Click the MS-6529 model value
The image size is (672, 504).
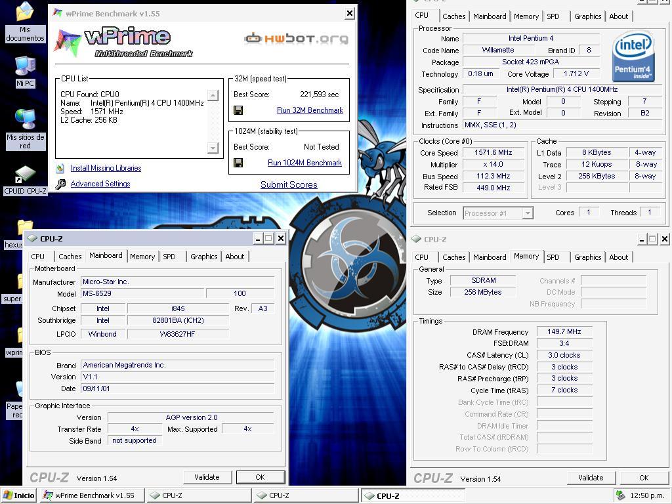pos(142,293)
